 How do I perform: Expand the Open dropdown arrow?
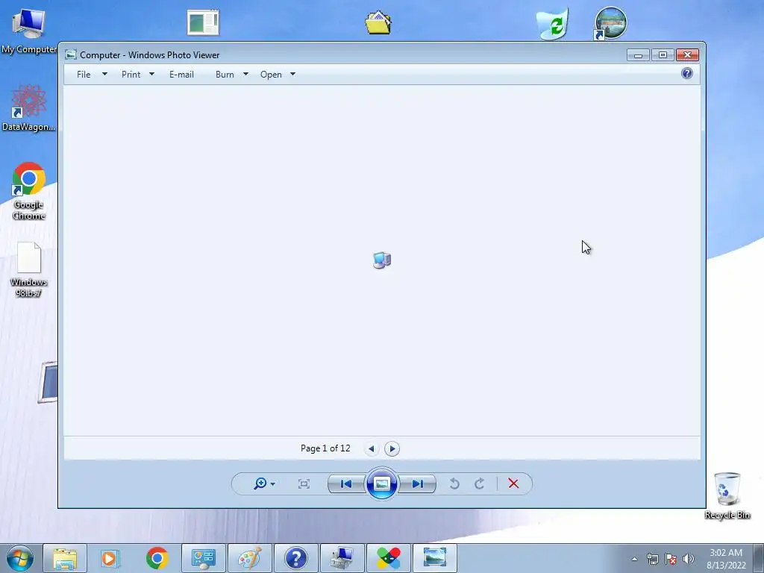[292, 74]
